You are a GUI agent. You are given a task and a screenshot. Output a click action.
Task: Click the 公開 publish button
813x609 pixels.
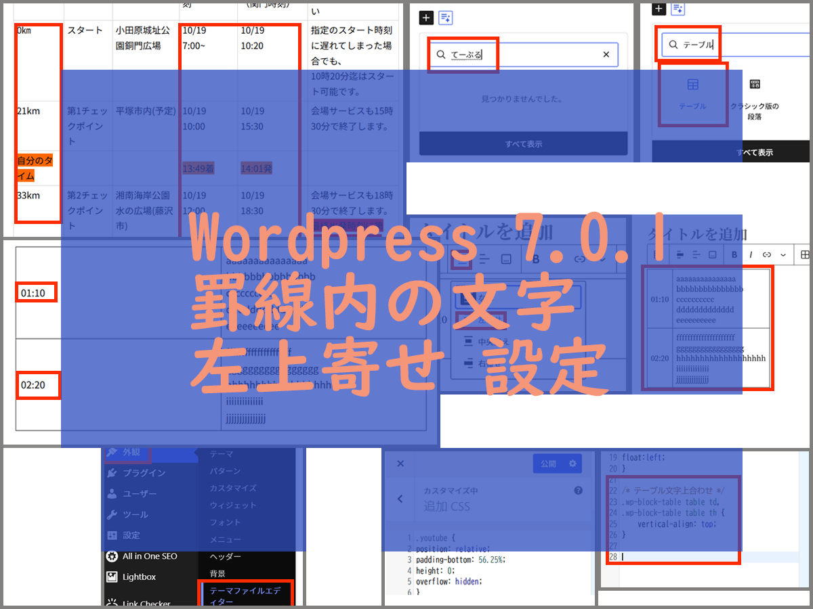point(548,464)
